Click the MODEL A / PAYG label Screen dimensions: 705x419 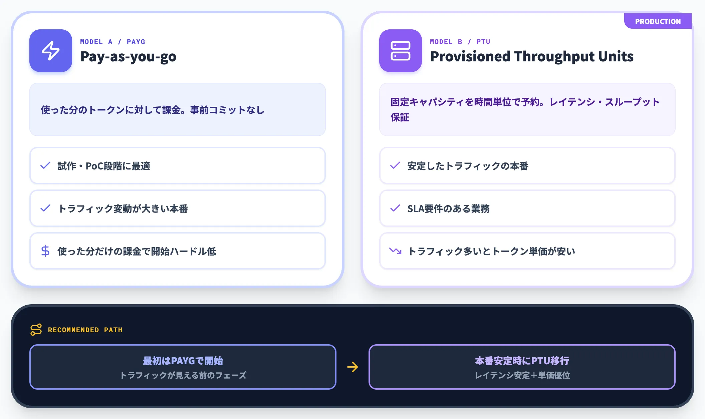point(113,42)
